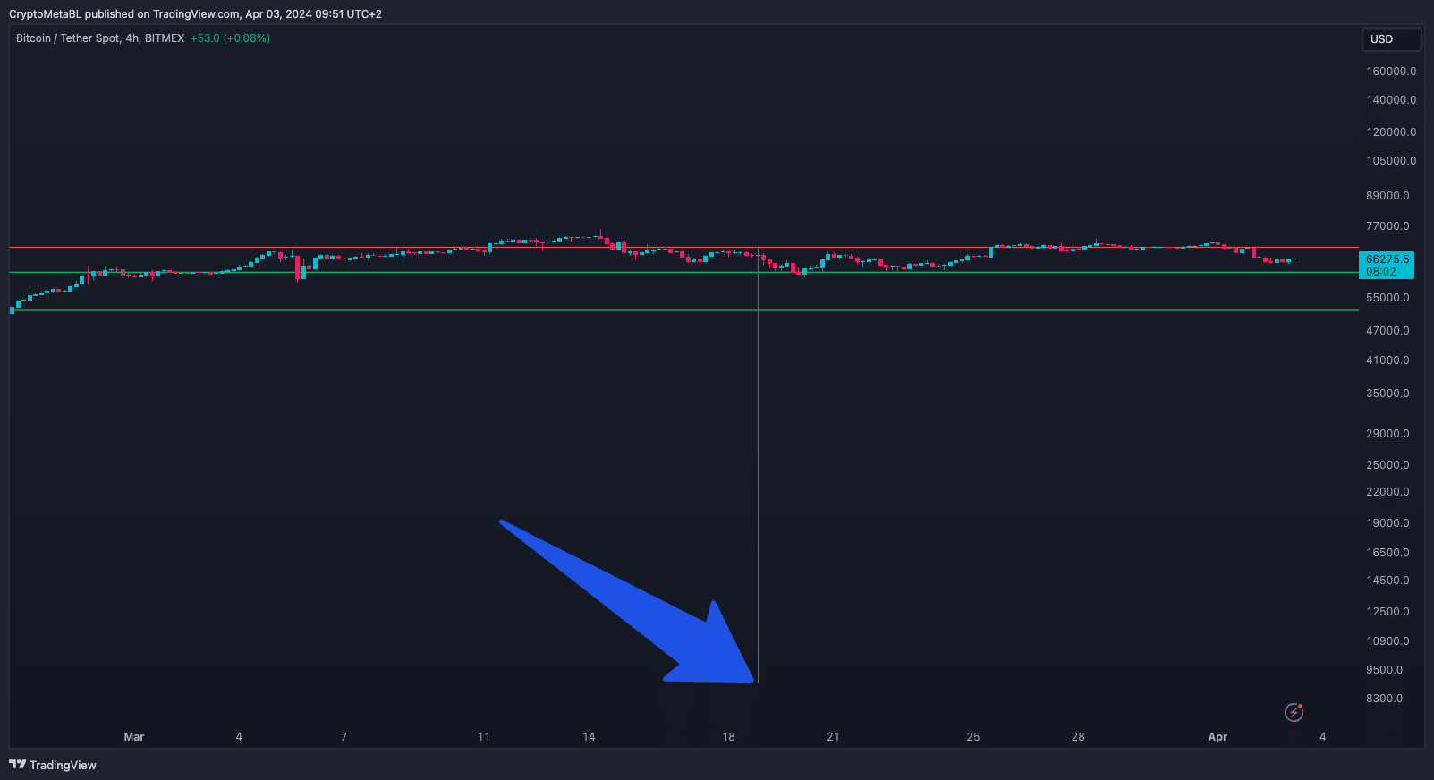Click the lightning bolt icon near bottom right
This screenshot has height=780, width=1434.
[1294, 712]
